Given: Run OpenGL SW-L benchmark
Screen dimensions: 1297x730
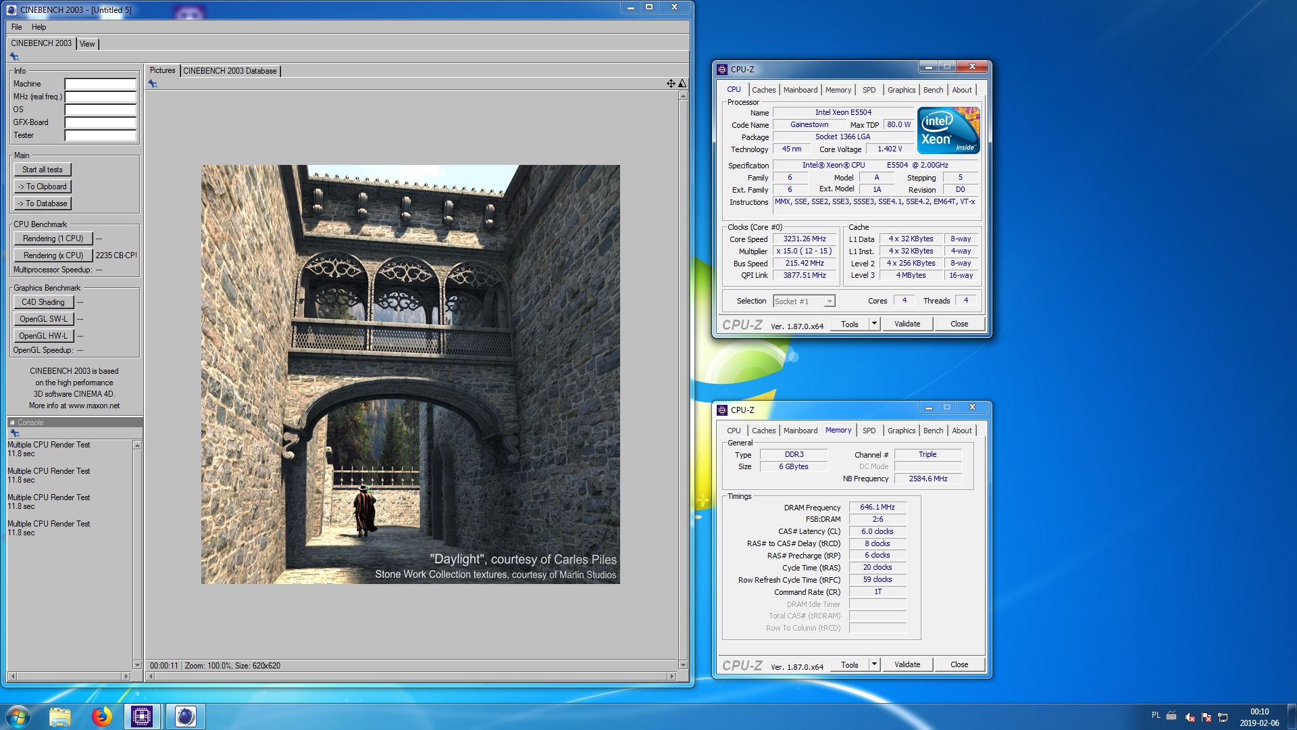Looking at the screenshot, I should click(43, 319).
